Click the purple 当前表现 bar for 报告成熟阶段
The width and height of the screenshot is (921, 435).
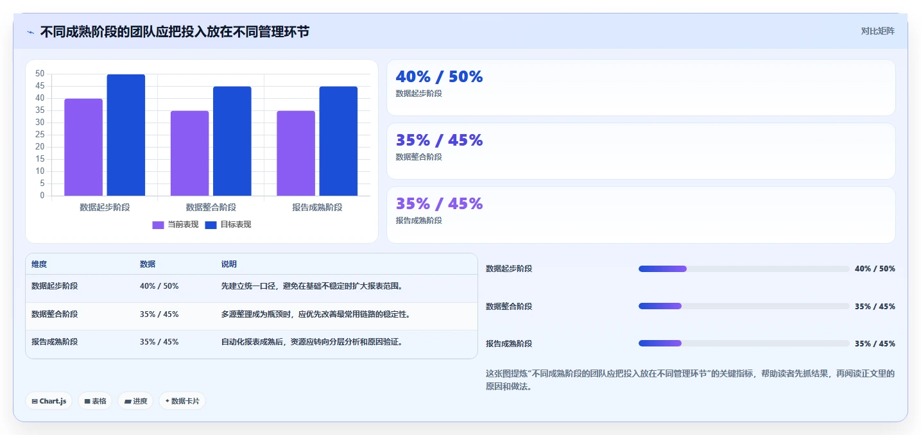pos(296,153)
